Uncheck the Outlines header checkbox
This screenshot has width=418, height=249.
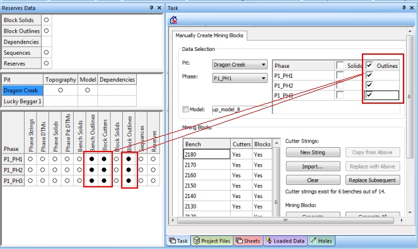[x=369, y=65]
